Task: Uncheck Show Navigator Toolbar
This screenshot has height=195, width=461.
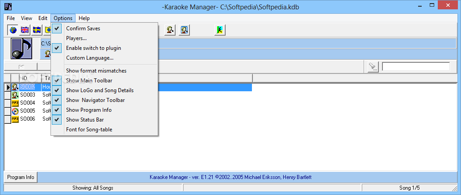Action: (x=105, y=100)
